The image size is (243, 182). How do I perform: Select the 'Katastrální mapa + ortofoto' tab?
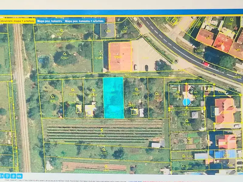(17, 21)
